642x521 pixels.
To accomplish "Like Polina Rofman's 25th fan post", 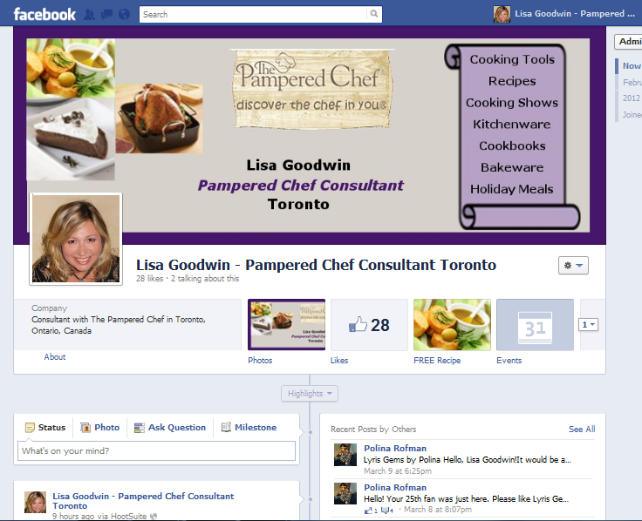I will coord(368,511).
